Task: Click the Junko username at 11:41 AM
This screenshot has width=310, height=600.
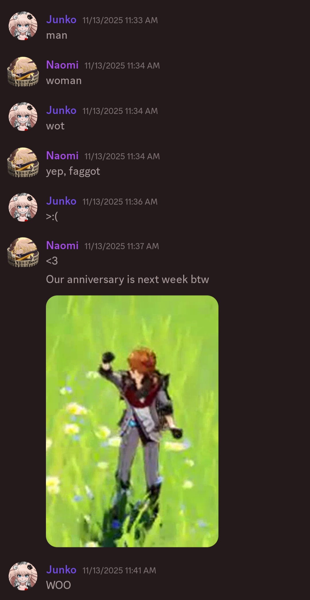Action: click(x=61, y=570)
